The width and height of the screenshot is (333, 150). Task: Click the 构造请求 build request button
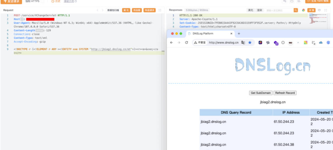point(150,10)
